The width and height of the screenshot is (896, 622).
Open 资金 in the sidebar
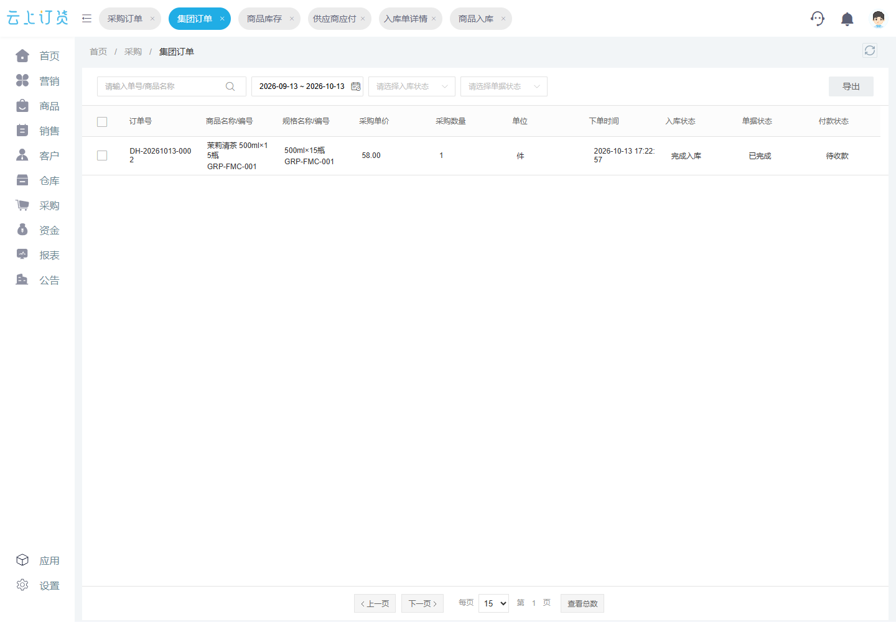tap(37, 230)
